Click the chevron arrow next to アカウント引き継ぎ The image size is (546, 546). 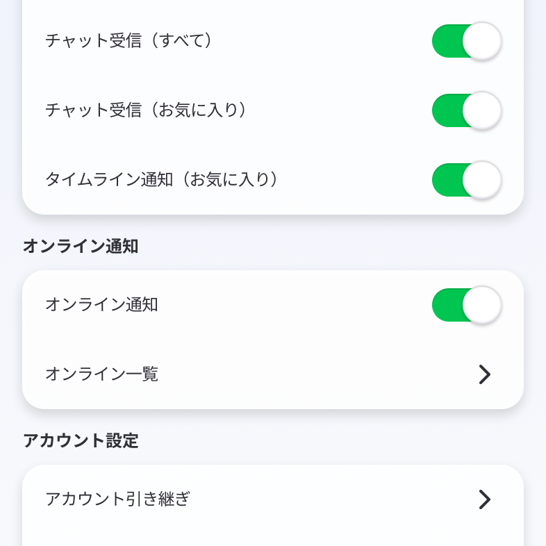tap(485, 499)
